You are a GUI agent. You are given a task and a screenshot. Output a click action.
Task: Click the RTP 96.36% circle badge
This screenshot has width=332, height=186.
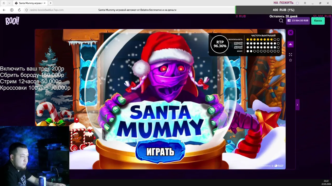(x=220, y=44)
